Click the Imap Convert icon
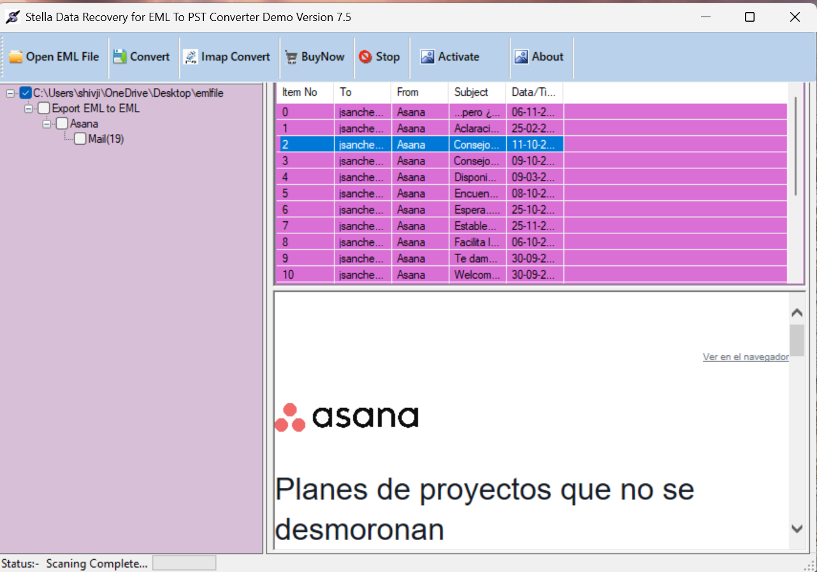This screenshot has width=817, height=572. pyautogui.click(x=191, y=57)
